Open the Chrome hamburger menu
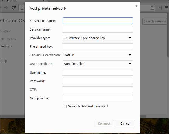Screen dimensions: 169x134 click(x=166, y=8)
